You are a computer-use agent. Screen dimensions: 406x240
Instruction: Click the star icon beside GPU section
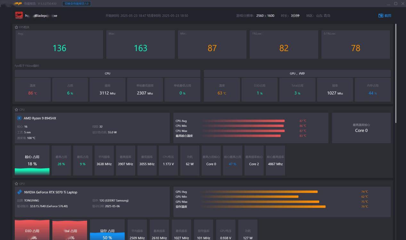[16, 184]
